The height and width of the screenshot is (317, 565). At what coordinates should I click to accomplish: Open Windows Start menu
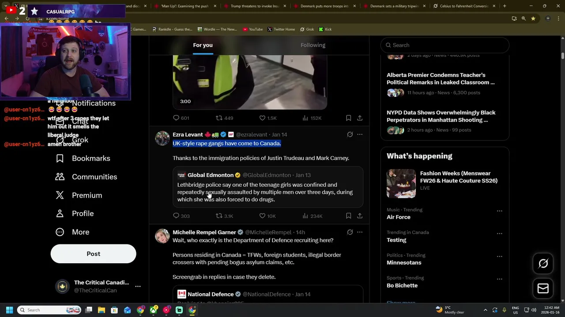pyautogui.click(x=9, y=310)
